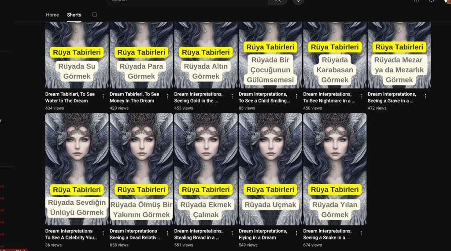Click the '85 views' text
The width and height of the screenshot is (451, 251).
(247, 108)
